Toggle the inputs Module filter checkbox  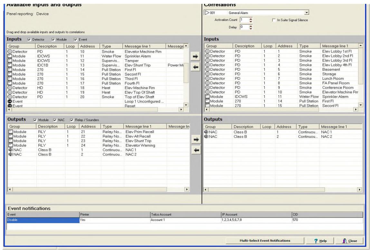tap(53, 40)
